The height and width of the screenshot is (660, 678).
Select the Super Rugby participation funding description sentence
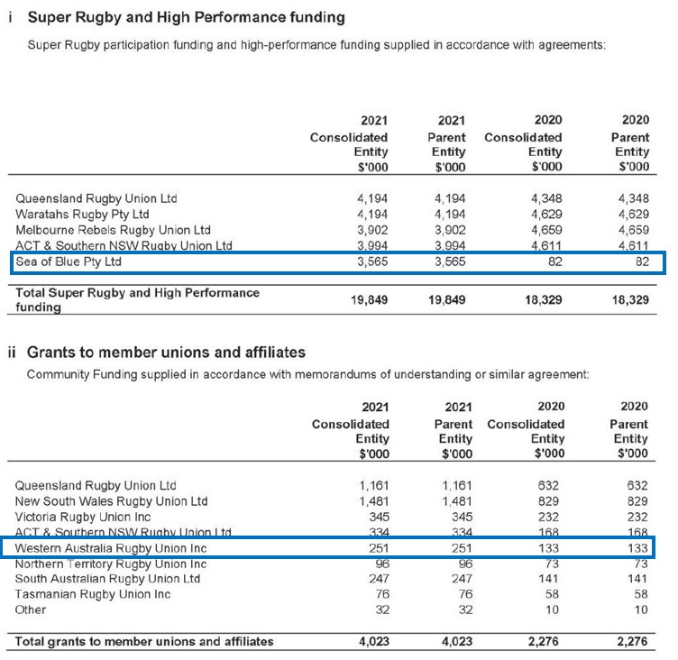coord(316,45)
